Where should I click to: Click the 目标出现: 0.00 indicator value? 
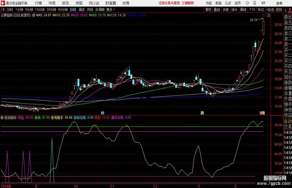83,118
